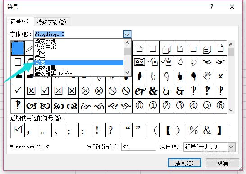Click the symbol grid scroll up arrow
The width and height of the screenshot is (246, 174).
pyautogui.click(x=231, y=45)
